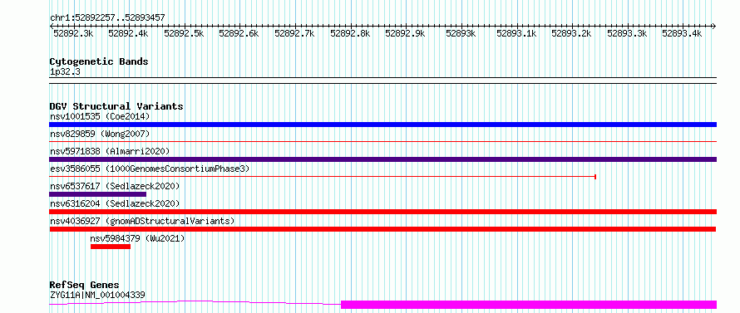740x313 pixels.
Task: Click the 1p32.3 cytogenetic band line
Action: [383, 81]
